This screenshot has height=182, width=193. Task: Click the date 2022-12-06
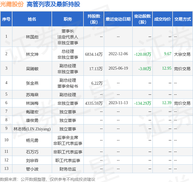click(x=118, y=54)
